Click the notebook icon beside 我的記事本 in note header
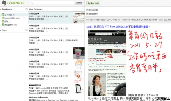Screen dimensions: 171x101 click(x=87, y=14)
